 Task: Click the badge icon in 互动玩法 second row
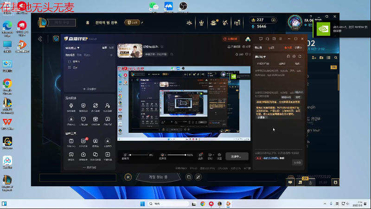click(x=83, y=119)
